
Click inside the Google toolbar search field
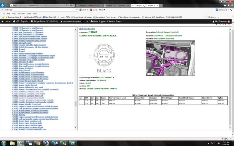click(44, 10)
